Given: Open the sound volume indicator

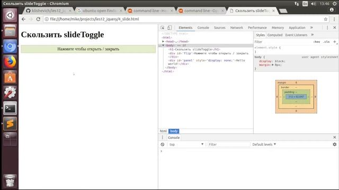Looking at the screenshot, I should coord(313,4).
